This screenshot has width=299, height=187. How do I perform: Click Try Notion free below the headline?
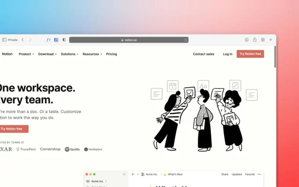[14, 129]
